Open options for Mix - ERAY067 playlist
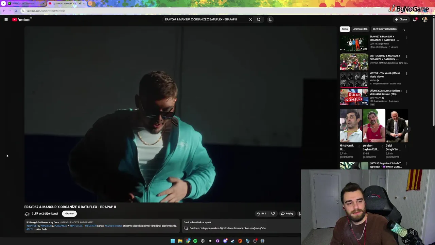 [x=407, y=56]
